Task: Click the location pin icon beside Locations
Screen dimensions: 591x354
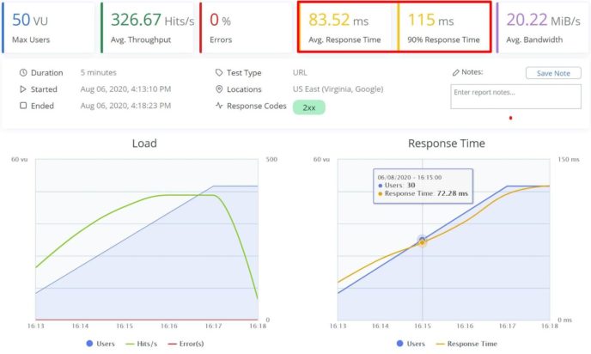Action: pos(219,89)
